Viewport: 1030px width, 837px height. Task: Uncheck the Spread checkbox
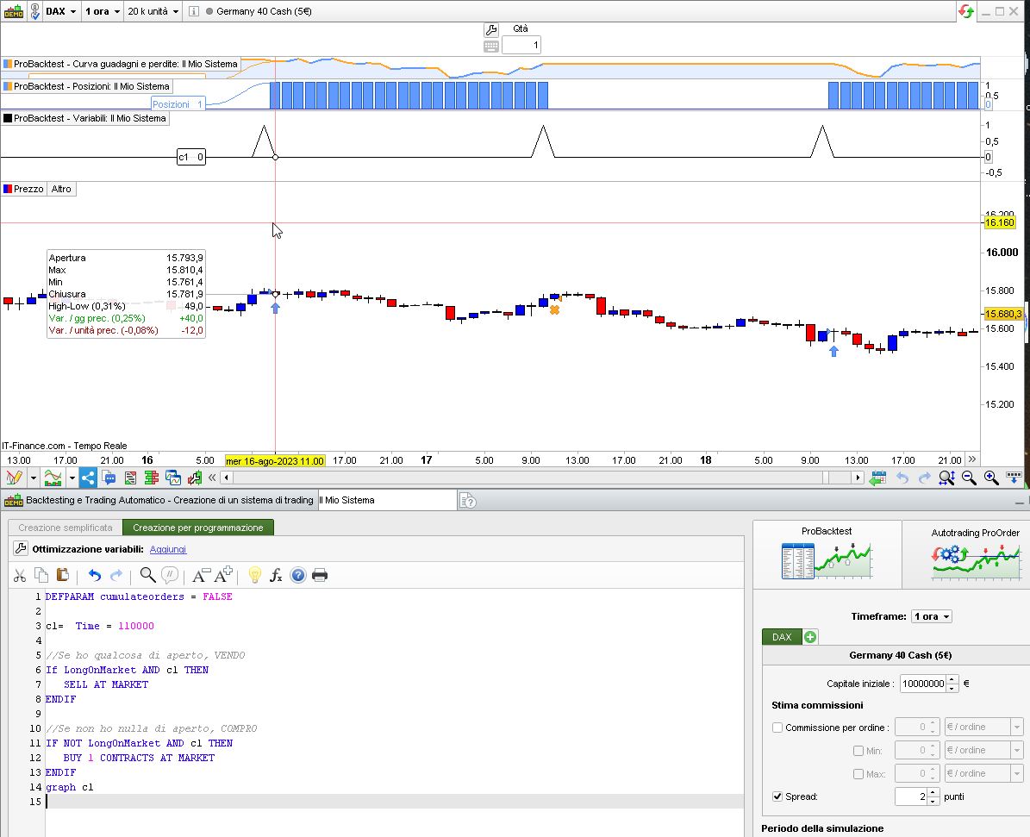pyautogui.click(x=777, y=796)
